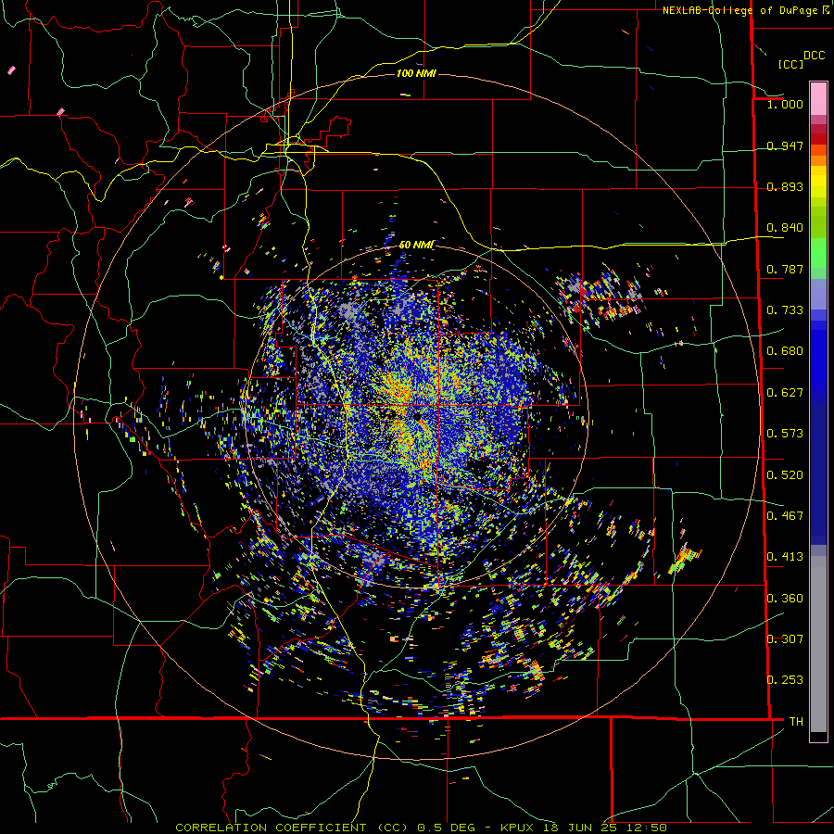Pick the red band on color scale
This screenshot has height=834, width=834.
click(818, 139)
